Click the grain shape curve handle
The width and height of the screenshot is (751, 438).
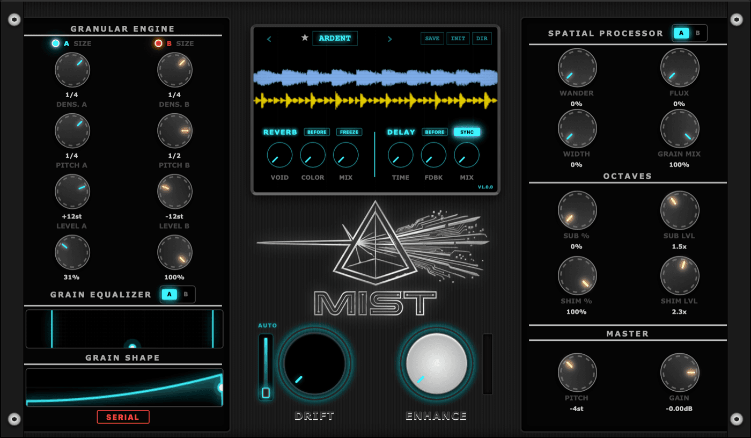220,388
